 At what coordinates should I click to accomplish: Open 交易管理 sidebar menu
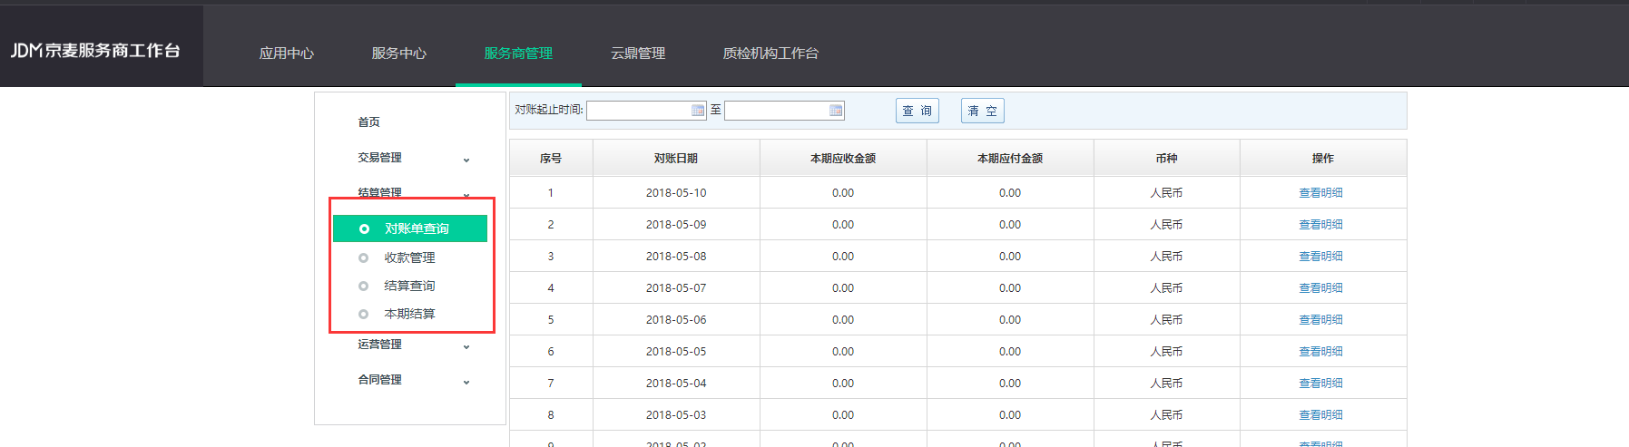tap(380, 158)
